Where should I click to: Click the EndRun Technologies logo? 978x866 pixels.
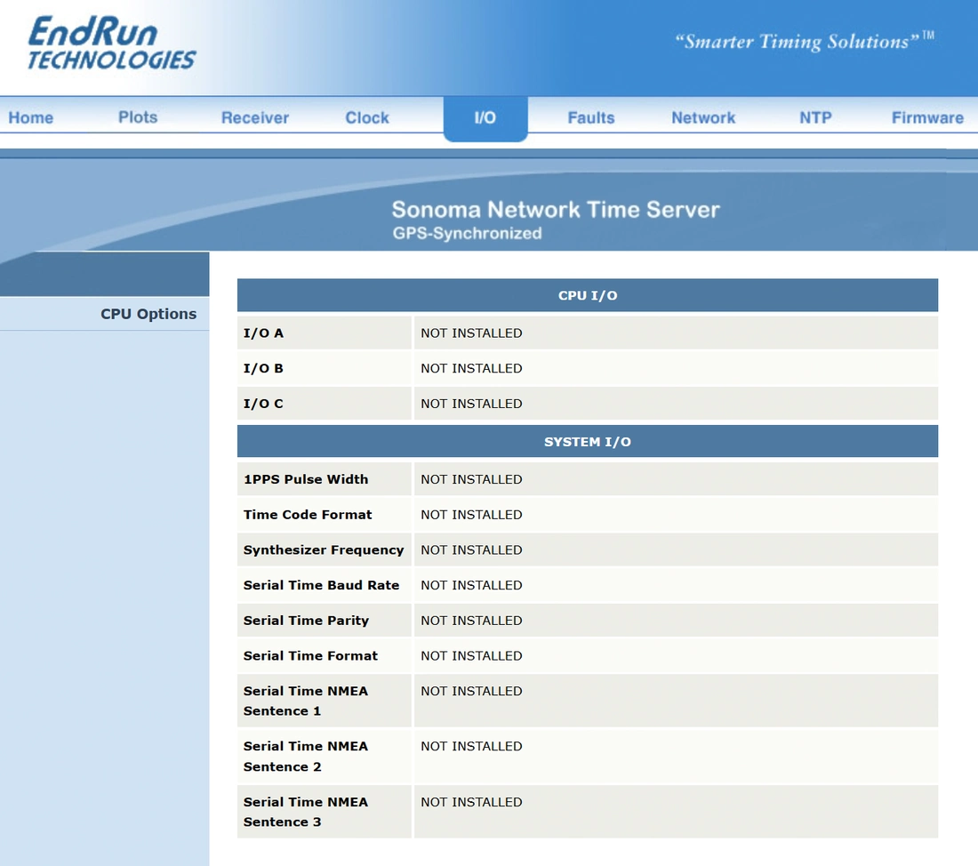[112, 43]
